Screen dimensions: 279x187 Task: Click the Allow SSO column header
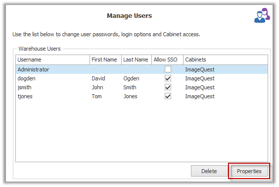coord(167,60)
